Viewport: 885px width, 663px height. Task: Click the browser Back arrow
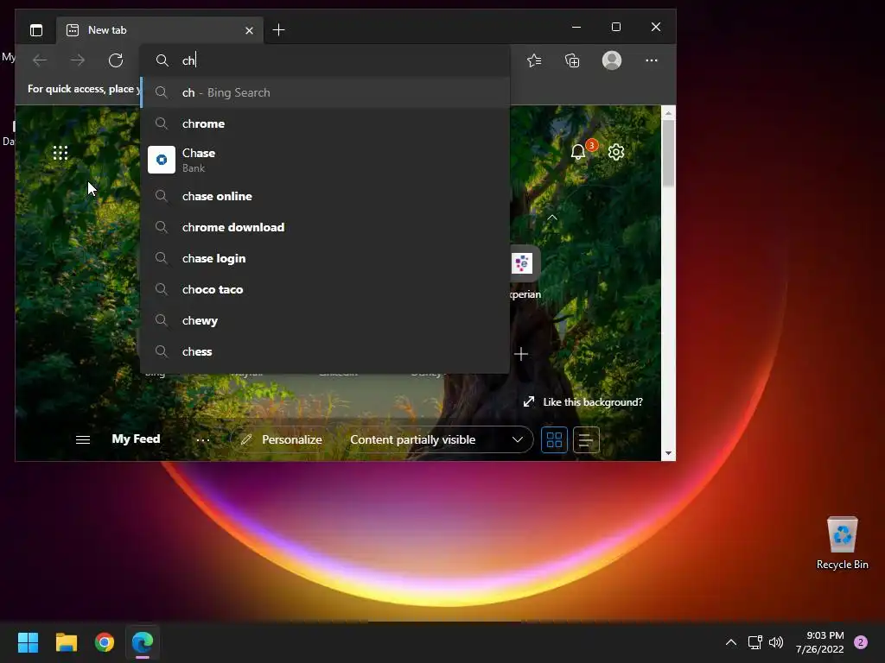pos(40,60)
